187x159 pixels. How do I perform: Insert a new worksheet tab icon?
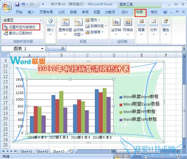coord(71,152)
